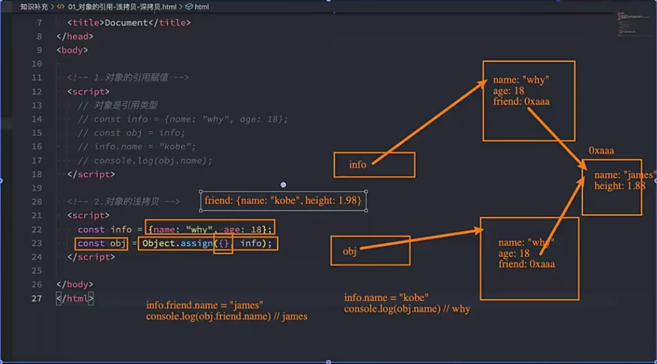Click top-right resize handle of friend textbox
The image size is (657, 364).
(366, 192)
